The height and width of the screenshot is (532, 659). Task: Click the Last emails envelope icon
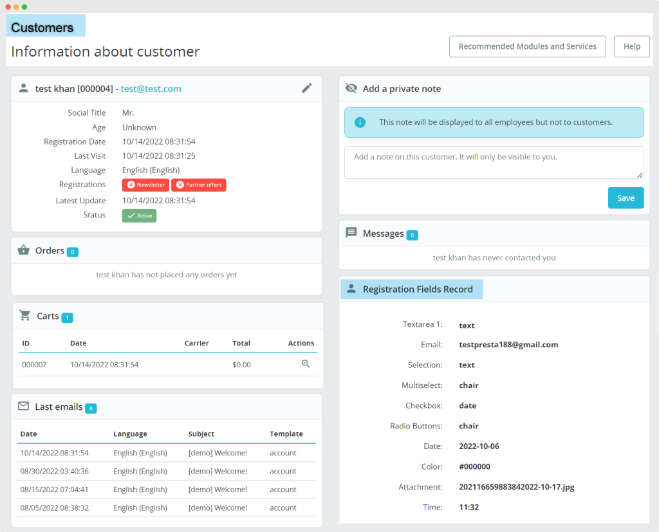coord(24,407)
